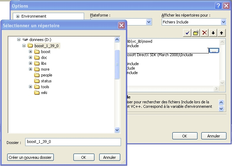Open the Fichiers Include dropdown
232x166 pixels.
pos(223,22)
